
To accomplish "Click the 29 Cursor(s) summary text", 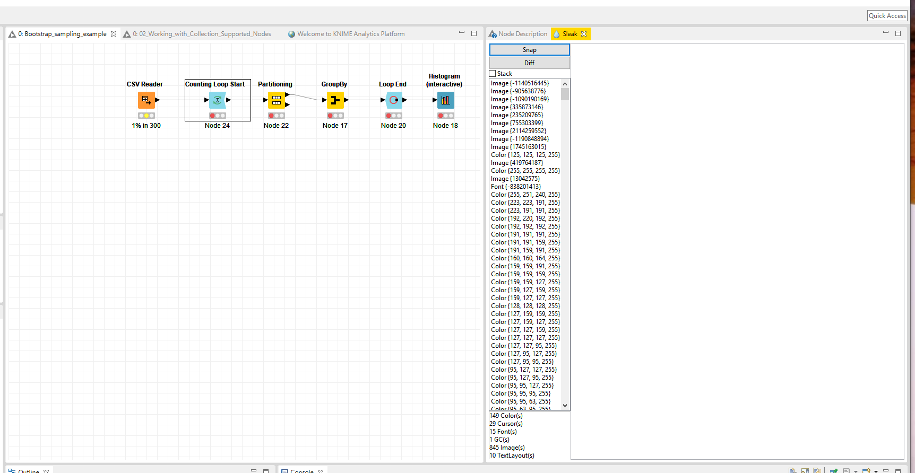I will coord(506,424).
